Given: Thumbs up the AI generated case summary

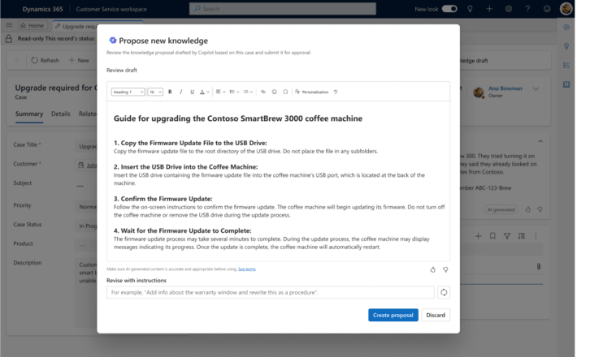Looking at the screenshot, I should point(527,209).
